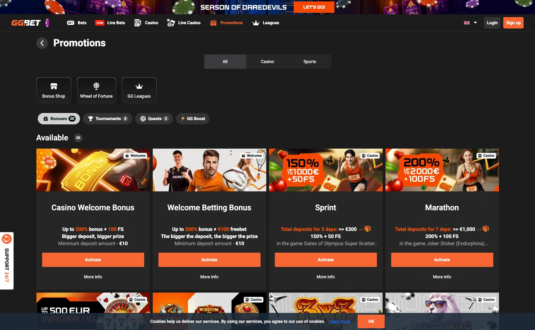Viewport: 535px width, 330px height.
Task: Accept cookies with the OK button
Action: pos(371,321)
